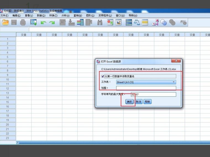Viewport: 210px width, 157px height.
Task: Select row header 10
Action: tap(8, 79)
